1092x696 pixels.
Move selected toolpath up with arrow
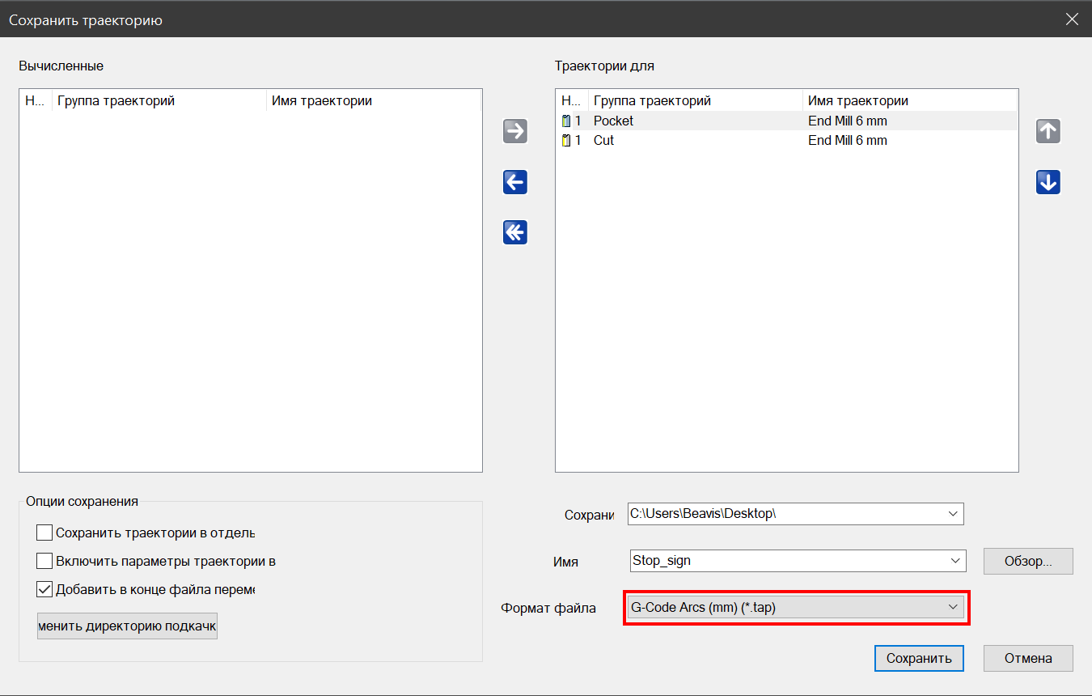(x=1048, y=131)
